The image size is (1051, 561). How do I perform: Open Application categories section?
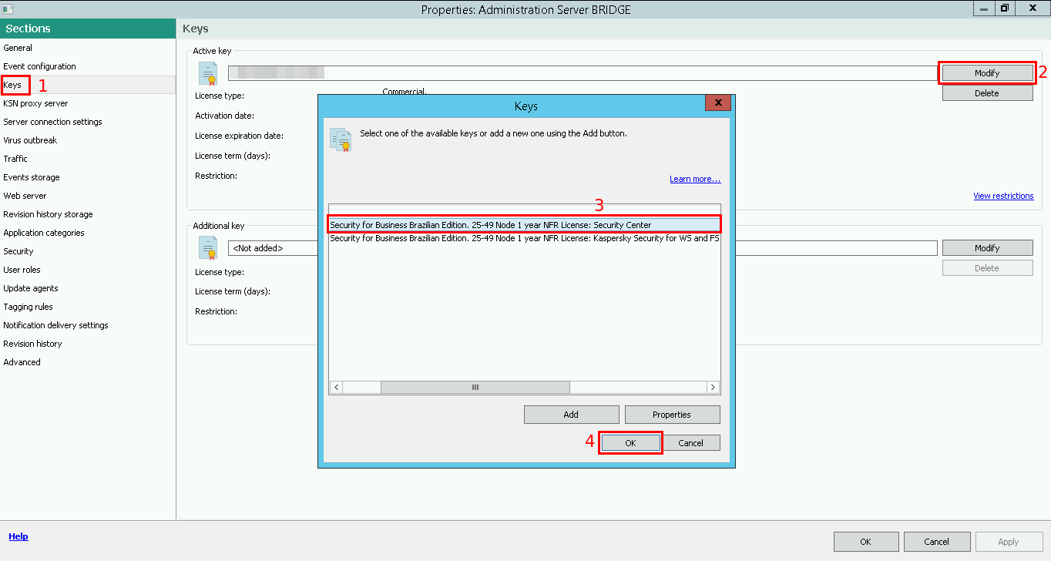tap(44, 233)
